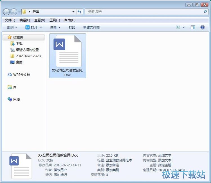Open the 文件(F) menu
The image size is (211, 183).
pyautogui.click(x=10, y=20)
